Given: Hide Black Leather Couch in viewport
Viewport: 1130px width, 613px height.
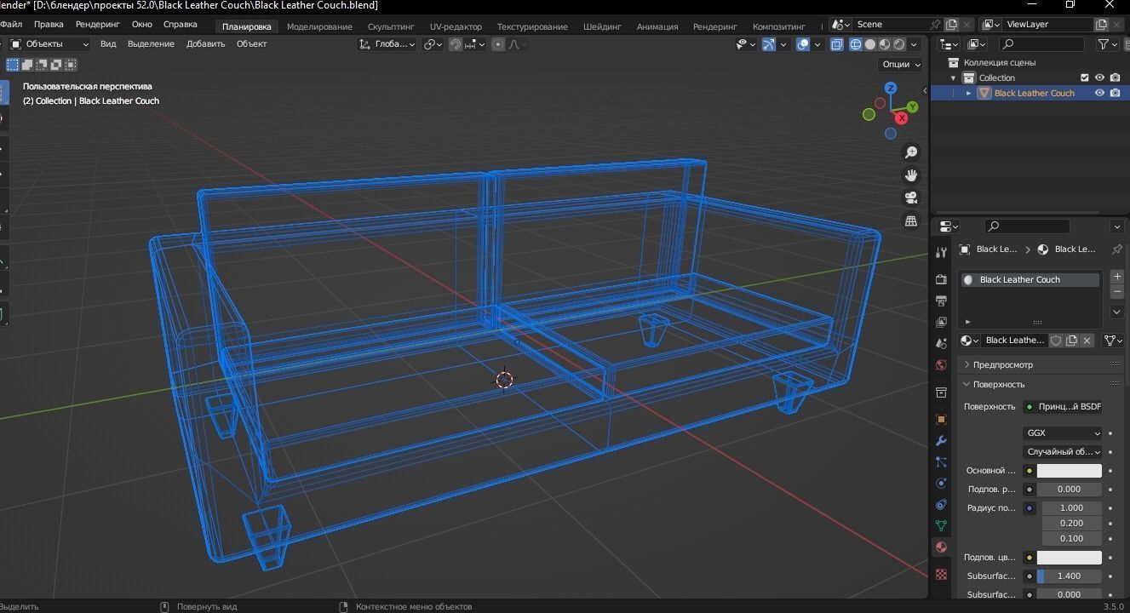Looking at the screenshot, I should pyautogui.click(x=1099, y=93).
